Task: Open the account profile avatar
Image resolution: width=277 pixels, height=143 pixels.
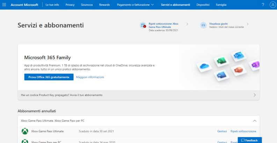Action: click(x=272, y=5)
